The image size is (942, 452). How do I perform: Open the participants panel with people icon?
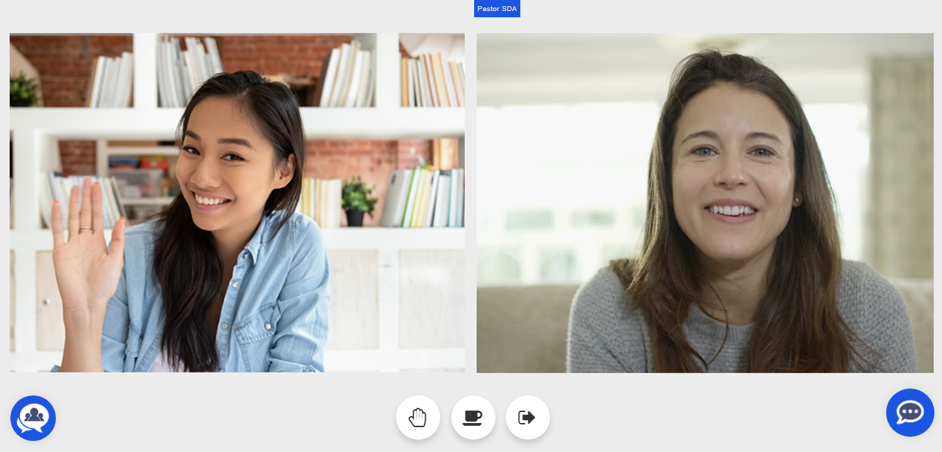(33, 417)
